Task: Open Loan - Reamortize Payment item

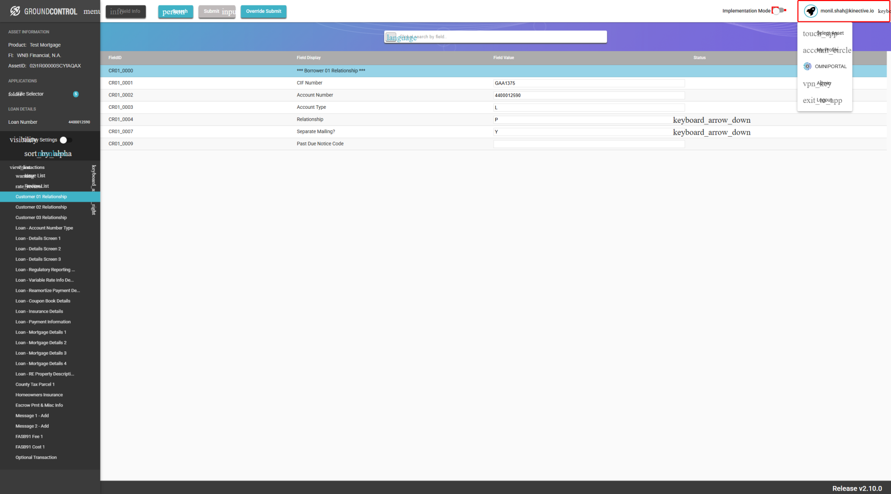Action: coord(48,291)
